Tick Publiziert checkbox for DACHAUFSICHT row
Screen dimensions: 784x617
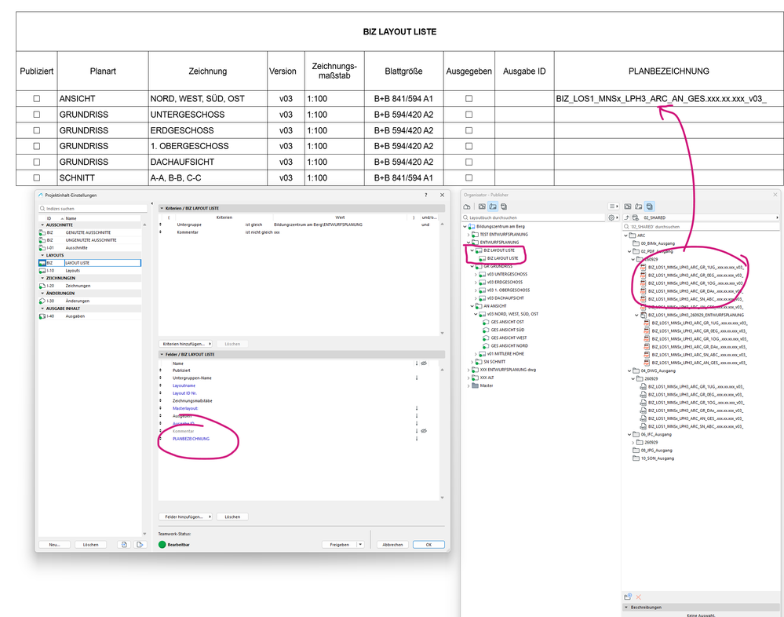click(x=37, y=162)
